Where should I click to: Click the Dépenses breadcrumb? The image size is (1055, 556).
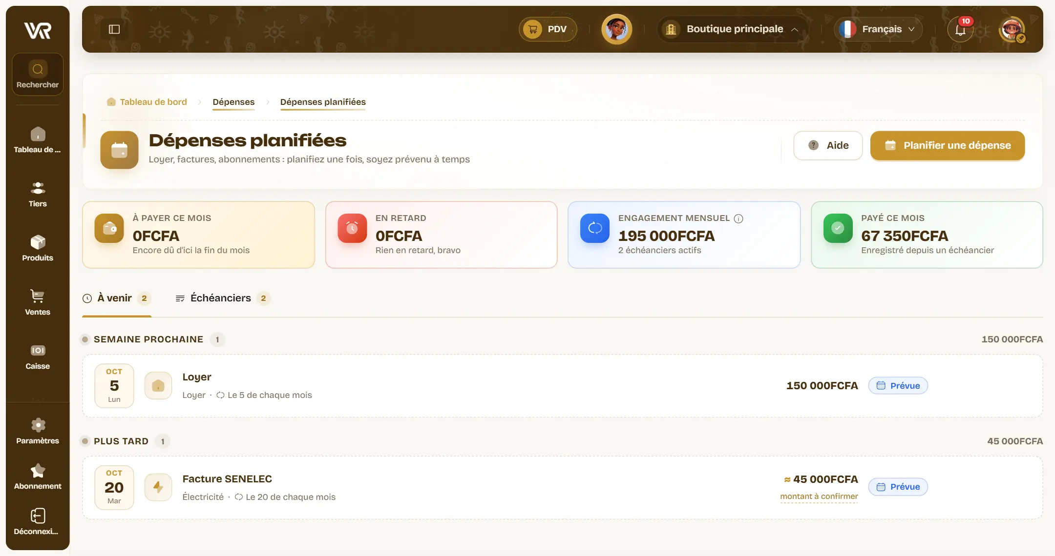(x=233, y=102)
